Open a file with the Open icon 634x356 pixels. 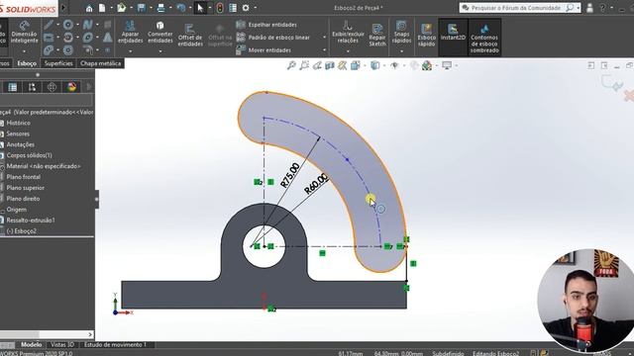point(121,8)
